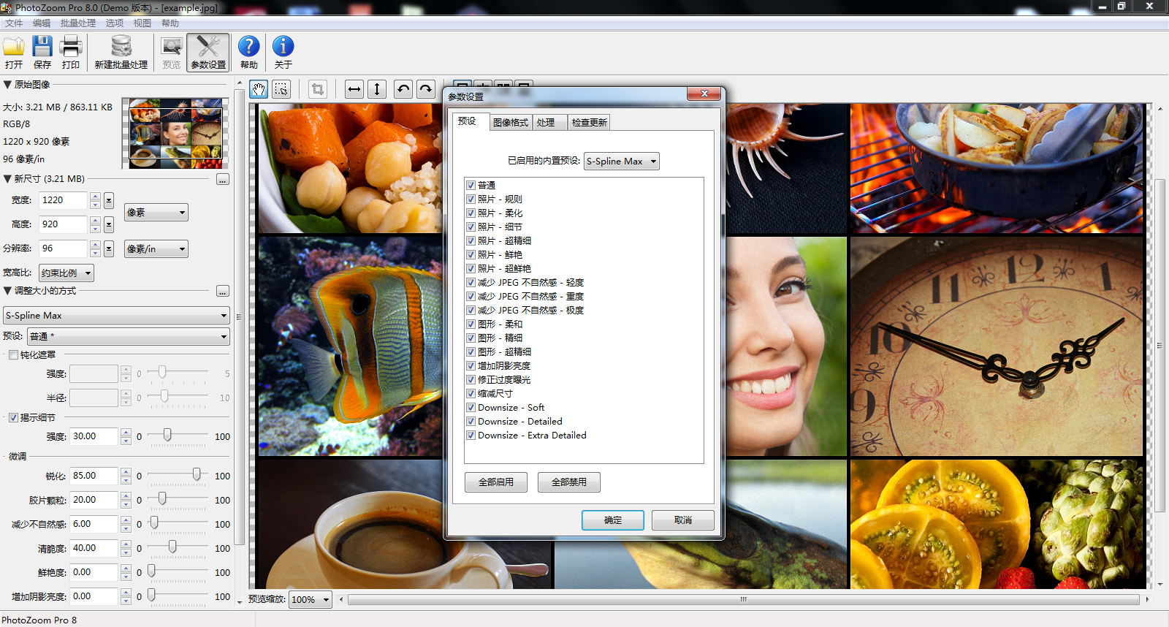Switch to the 图像格式 tab
Image resolution: width=1169 pixels, height=627 pixels.
510,122
